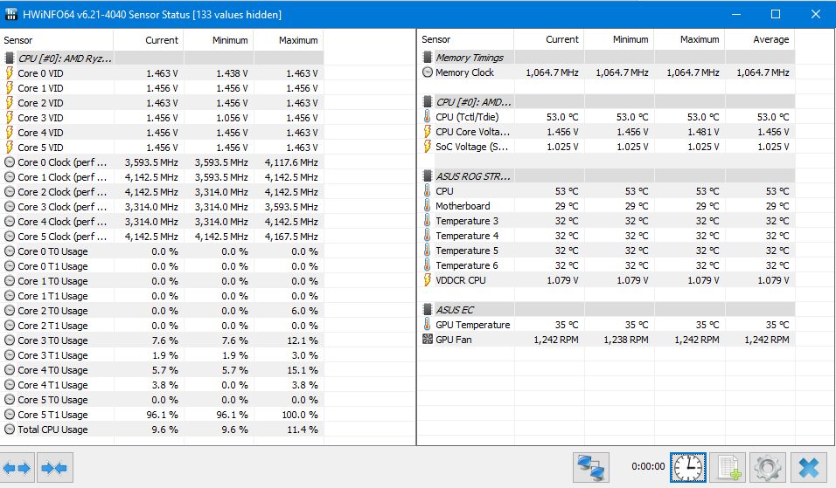Screen dimensions: 836x488
Task: Select the Core 5 T0 Usage row
Action: click(x=162, y=400)
